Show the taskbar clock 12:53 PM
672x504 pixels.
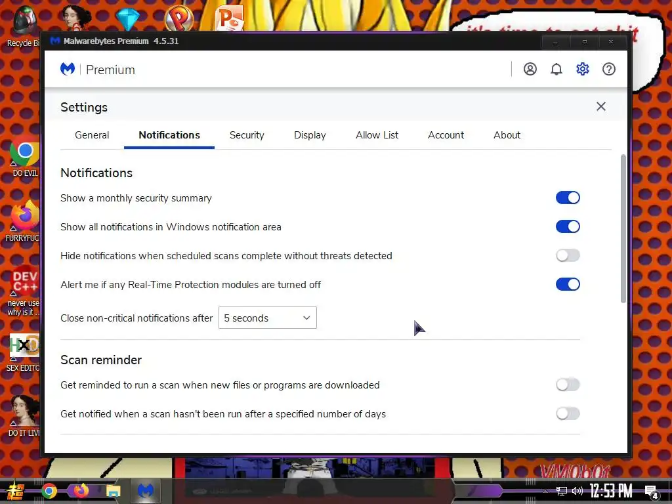pos(611,491)
